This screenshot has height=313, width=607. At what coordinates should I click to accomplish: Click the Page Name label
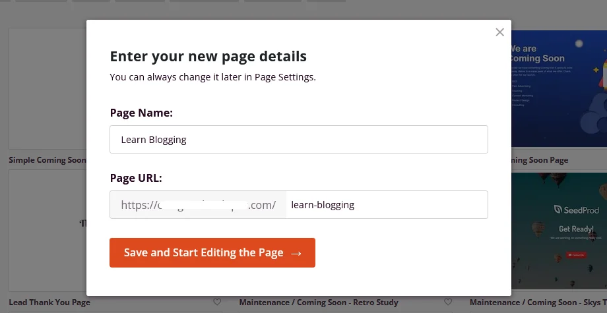pos(141,113)
